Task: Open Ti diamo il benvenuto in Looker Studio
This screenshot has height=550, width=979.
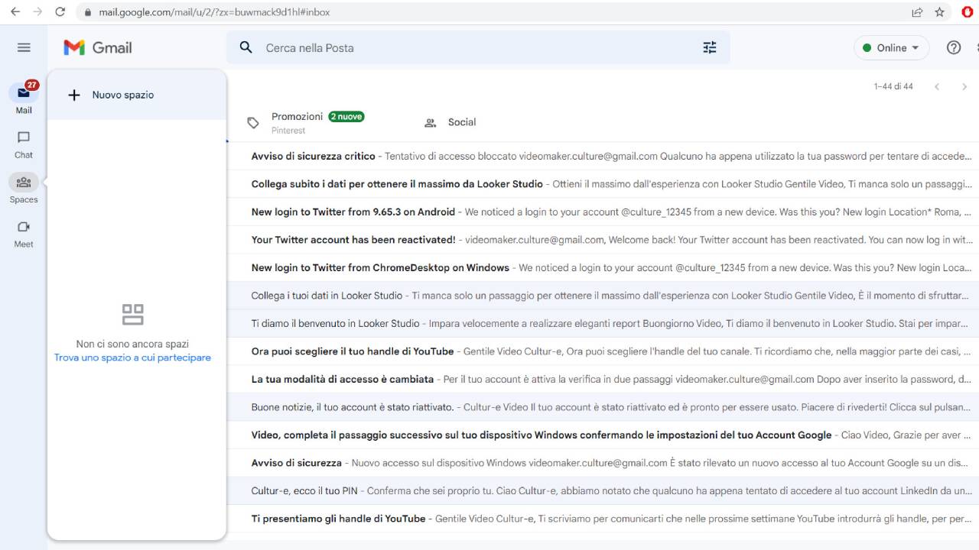Action: pyautogui.click(x=603, y=323)
